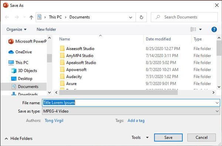Image resolution: width=222 pixels, height=146 pixels.
Task: Click the Forward navigation arrow
Action: [17, 17]
